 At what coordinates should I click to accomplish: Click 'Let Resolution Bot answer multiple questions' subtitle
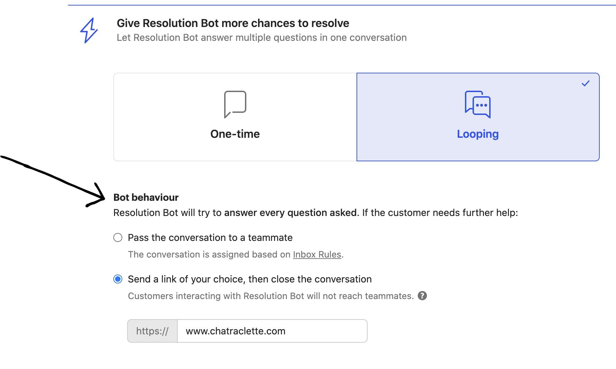click(262, 37)
